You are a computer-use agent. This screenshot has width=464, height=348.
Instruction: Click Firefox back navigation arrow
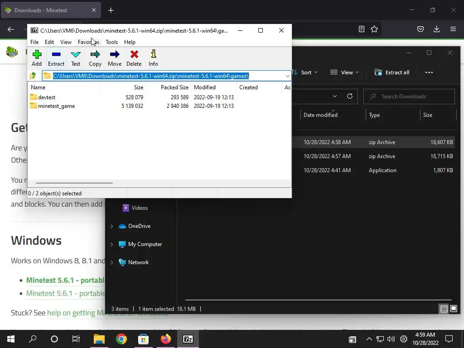pyautogui.click(x=11, y=29)
